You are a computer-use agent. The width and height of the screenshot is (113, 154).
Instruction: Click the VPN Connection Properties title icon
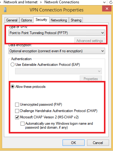point(5,10)
